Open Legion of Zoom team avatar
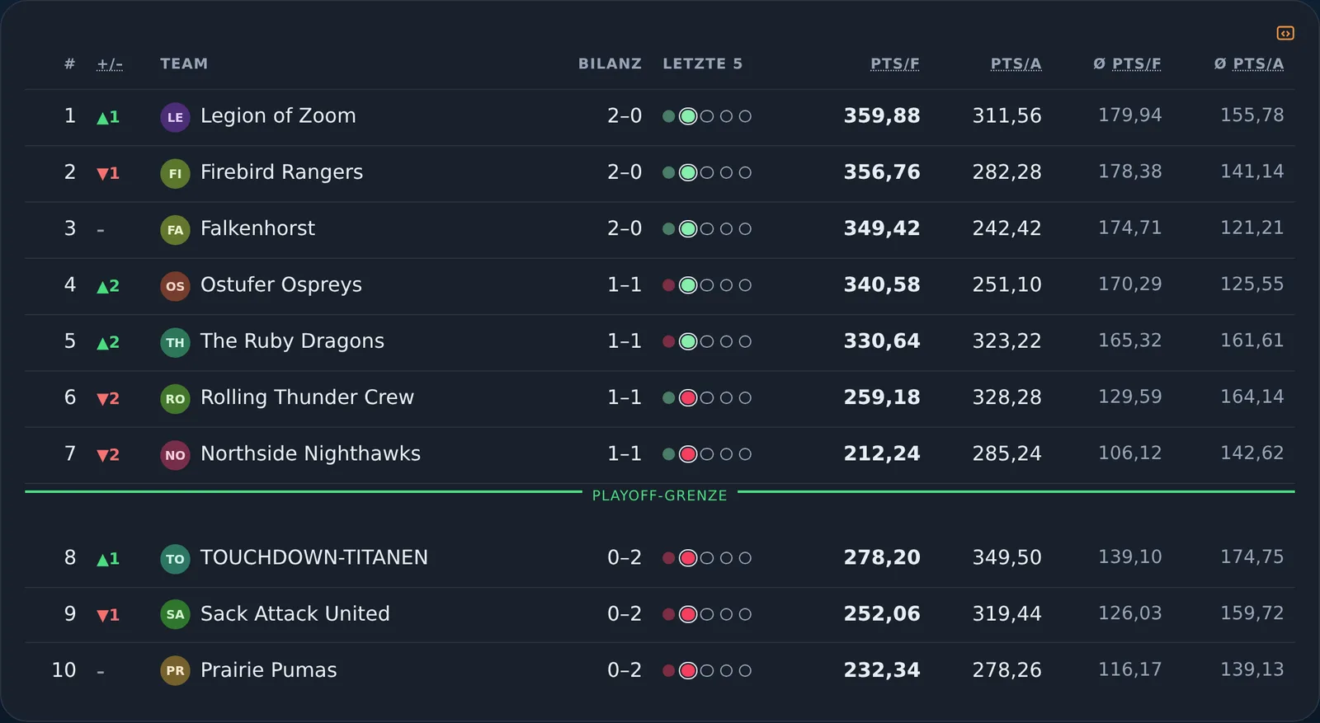Viewport: 1320px width, 723px height. coord(175,117)
